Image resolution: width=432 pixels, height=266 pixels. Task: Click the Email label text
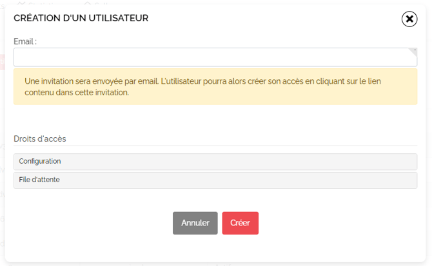pos(25,41)
